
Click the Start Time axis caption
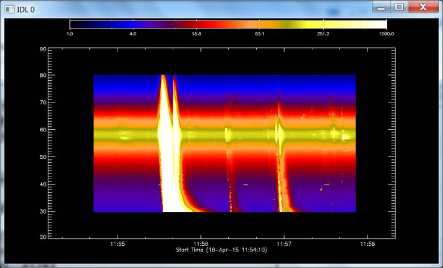coord(221,250)
